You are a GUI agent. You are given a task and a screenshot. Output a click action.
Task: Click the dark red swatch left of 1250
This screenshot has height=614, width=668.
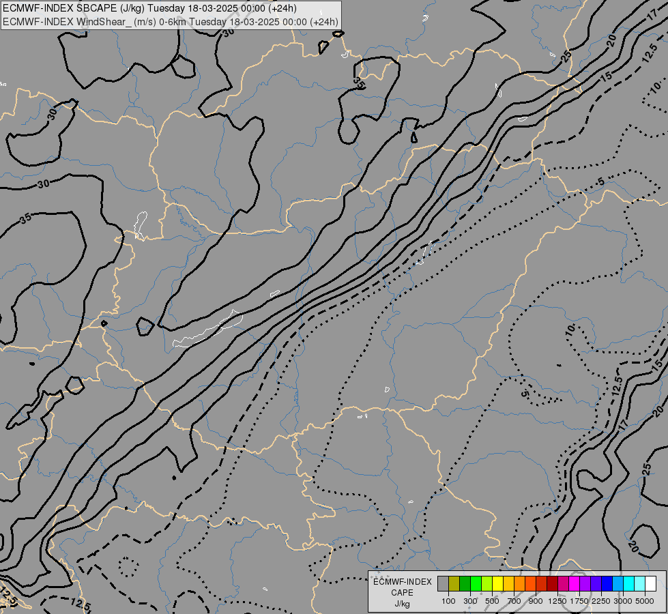click(x=553, y=583)
